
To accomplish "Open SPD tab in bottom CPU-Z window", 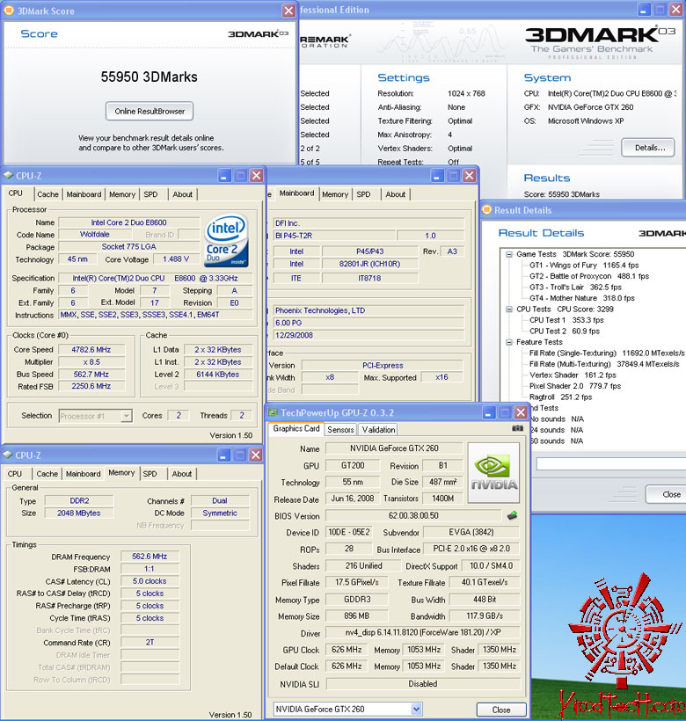I will pos(150,474).
